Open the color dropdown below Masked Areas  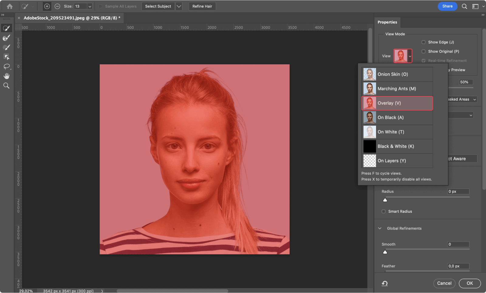tap(461, 115)
